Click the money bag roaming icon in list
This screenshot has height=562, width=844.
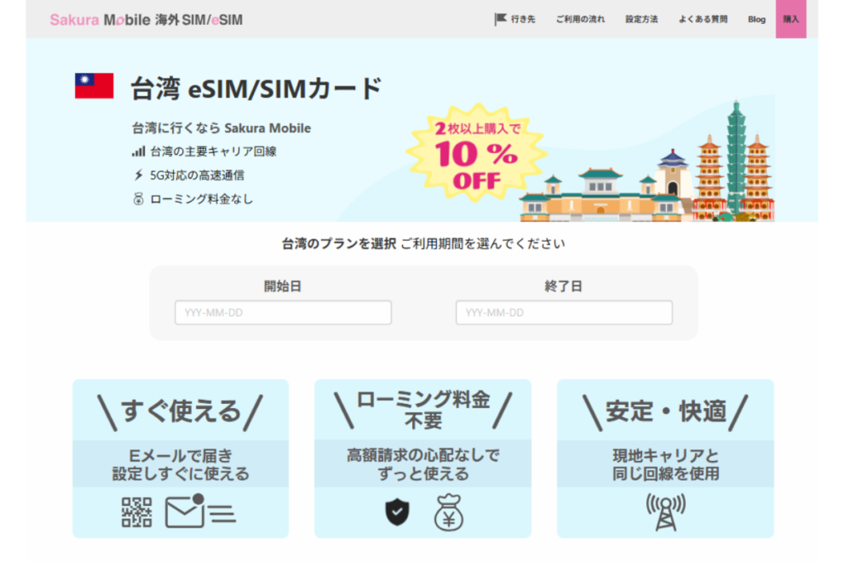138,199
